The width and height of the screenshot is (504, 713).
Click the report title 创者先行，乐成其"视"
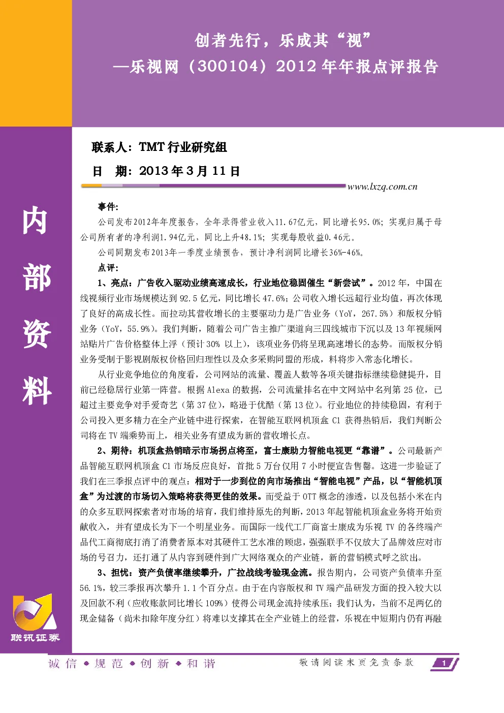point(282,40)
